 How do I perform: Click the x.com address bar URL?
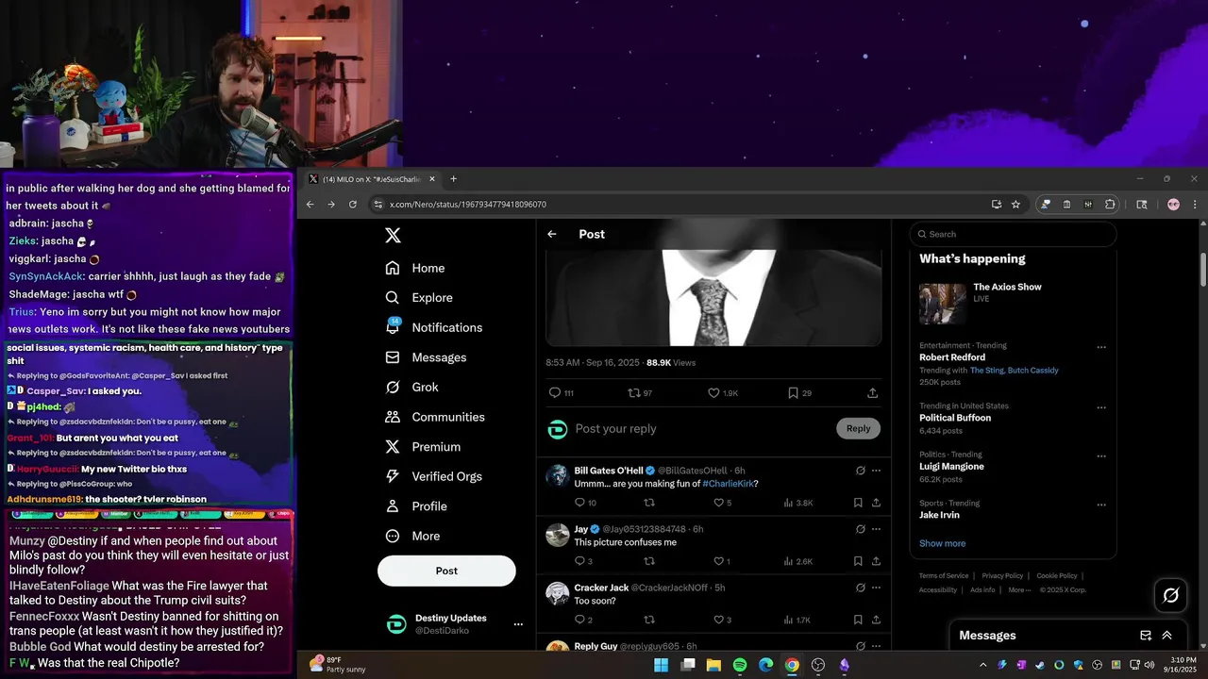(x=468, y=204)
